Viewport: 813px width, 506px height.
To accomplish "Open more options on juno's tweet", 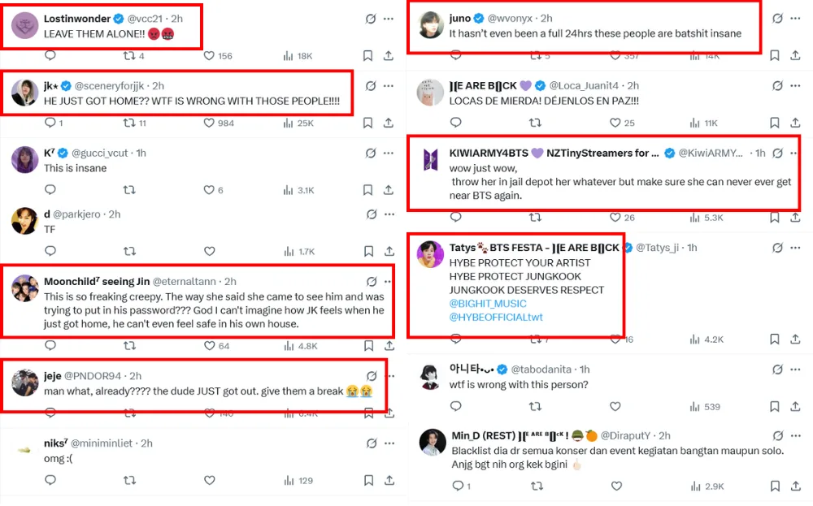I will tap(797, 18).
